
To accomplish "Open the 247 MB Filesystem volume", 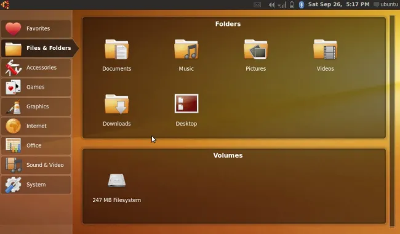I will click(116, 180).
